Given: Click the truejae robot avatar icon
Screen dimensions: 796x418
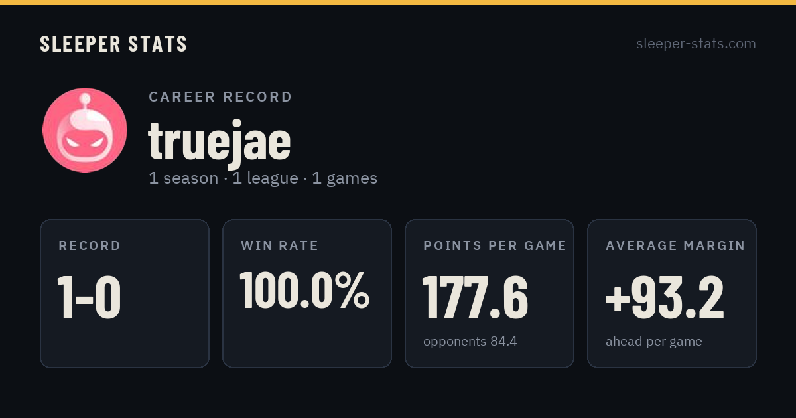Looking at the screenshot, I should pyautogui.click(x=85, y=130).
